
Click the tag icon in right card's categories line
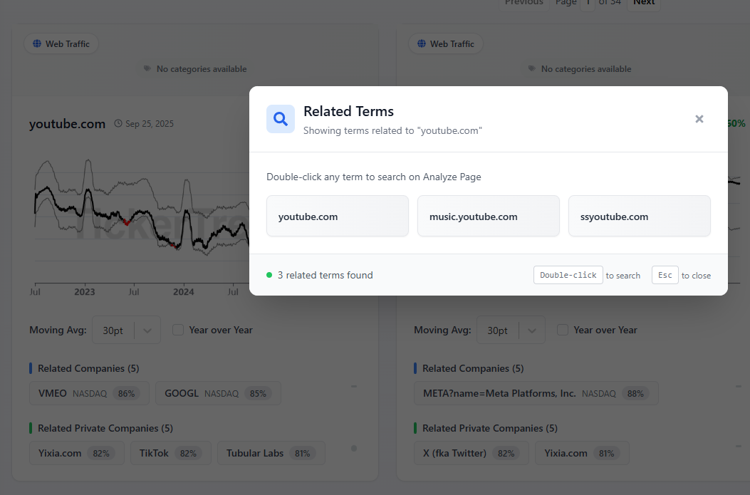point(532,69)
